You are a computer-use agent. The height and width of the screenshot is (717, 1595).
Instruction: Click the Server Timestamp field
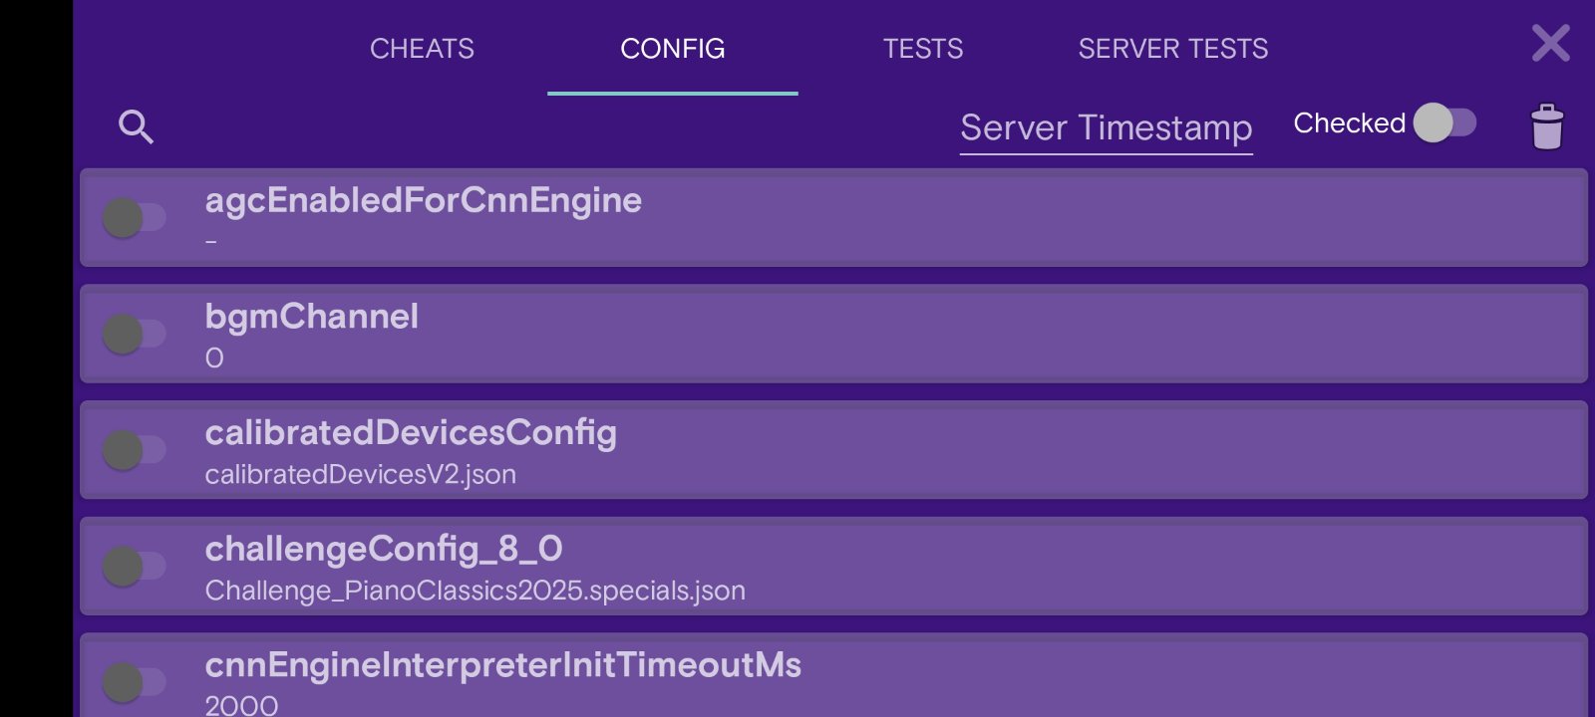[1106, 128]
